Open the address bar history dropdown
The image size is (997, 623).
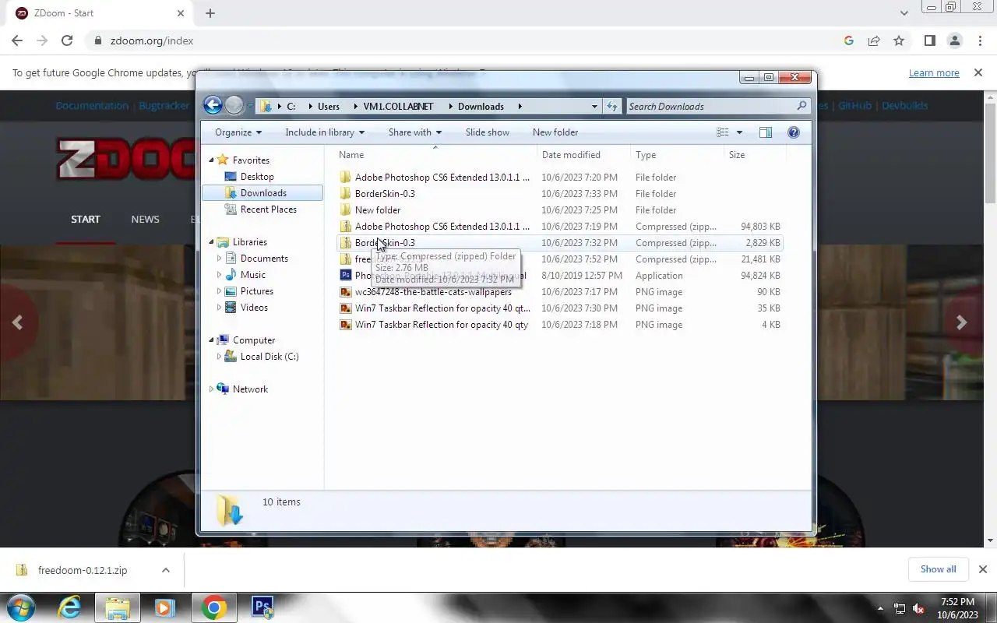coord(594,106)
